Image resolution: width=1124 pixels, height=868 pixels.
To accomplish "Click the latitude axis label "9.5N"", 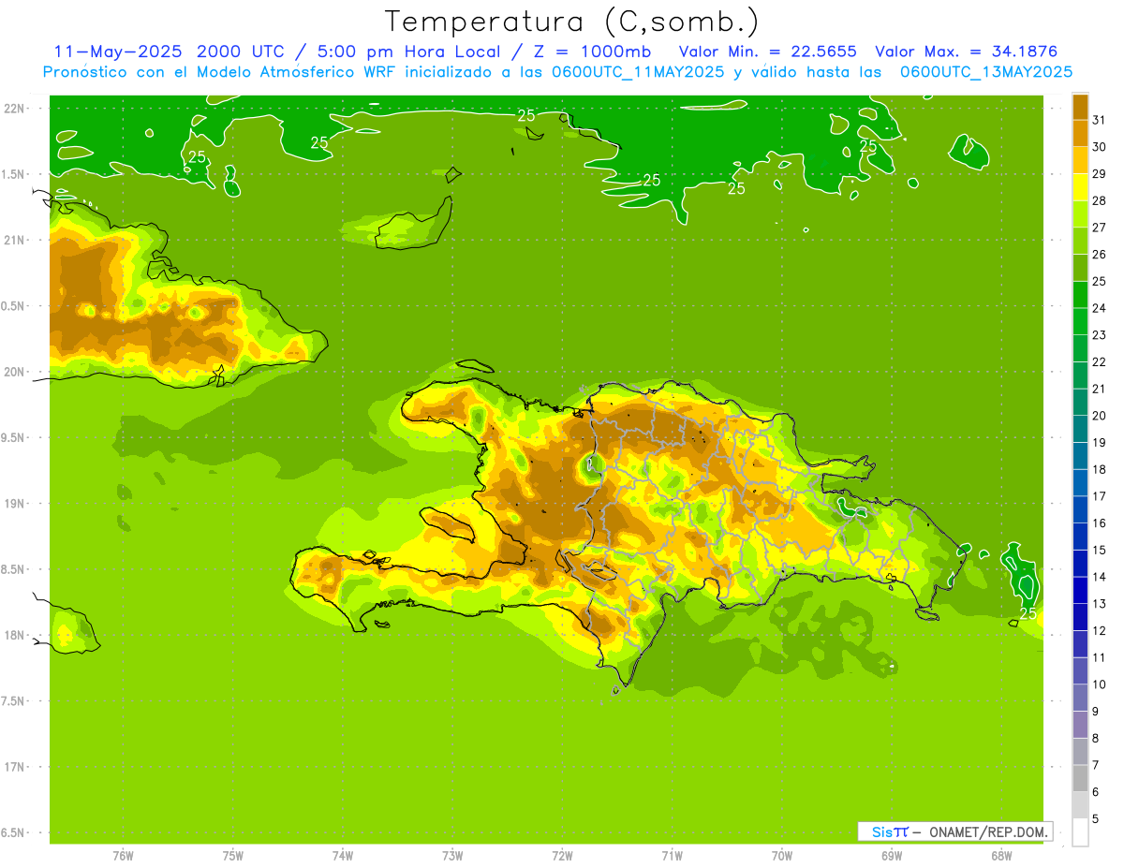I will coord(14,437).
